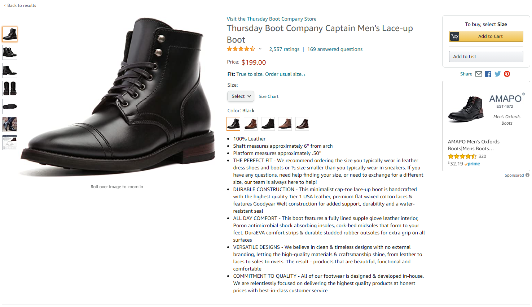Click the Sponsored info icon
This screenshot has width=532, height=307.
tap(527, 175)
